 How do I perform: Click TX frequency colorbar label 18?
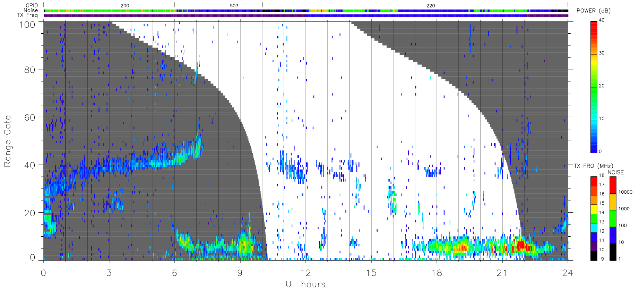[602, 175]
